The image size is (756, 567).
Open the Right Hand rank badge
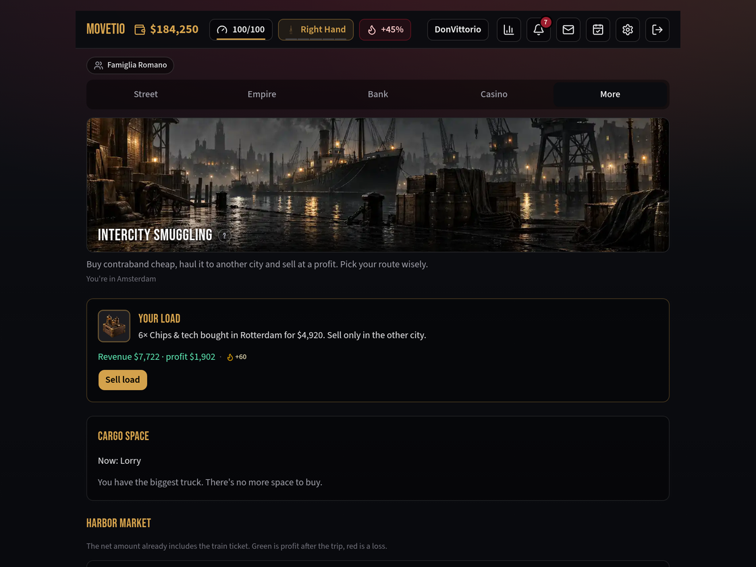click(316, 30)
